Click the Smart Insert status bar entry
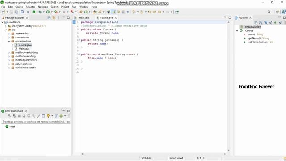The width and height of the screenshot is (286, 161). [176, 158]
